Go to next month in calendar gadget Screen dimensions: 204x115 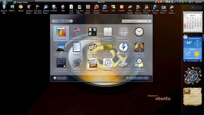200,16
